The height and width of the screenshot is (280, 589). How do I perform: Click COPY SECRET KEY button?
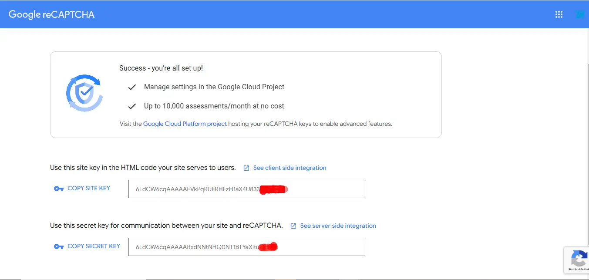[x=94, y=246]
